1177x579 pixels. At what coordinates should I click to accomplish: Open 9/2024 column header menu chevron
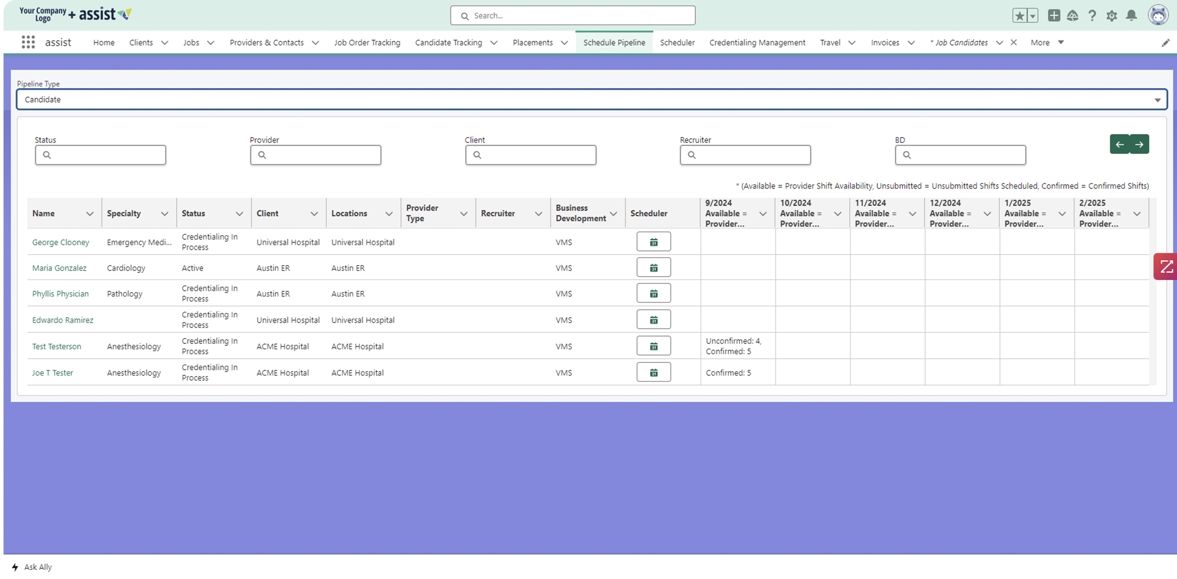pos(763,214)
